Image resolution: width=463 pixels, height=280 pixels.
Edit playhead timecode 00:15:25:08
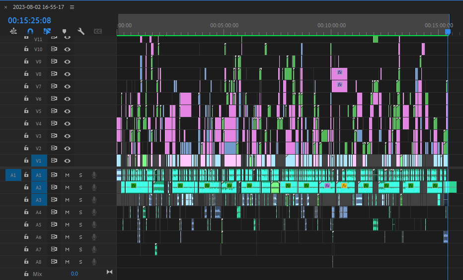(x=29, y=21)
